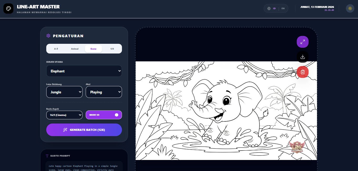Image resolution: width=358 pixels, height=171 pixels.
Task: Click the PENGATURAN heading
Action: pyautogui.click(x=68, y=36)
